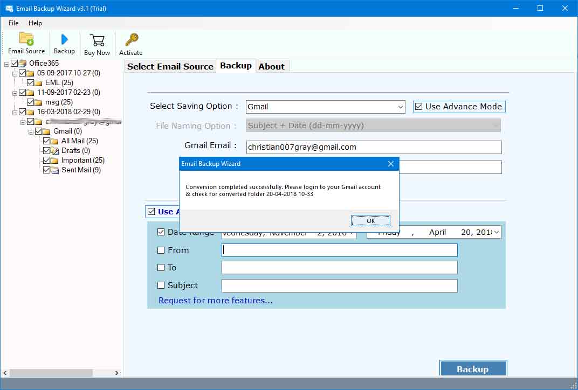Viewport: 578px width, 390px height.
Task: Click the 11-09-2017 02-23 folder icon
Action: tap(30, 93)
